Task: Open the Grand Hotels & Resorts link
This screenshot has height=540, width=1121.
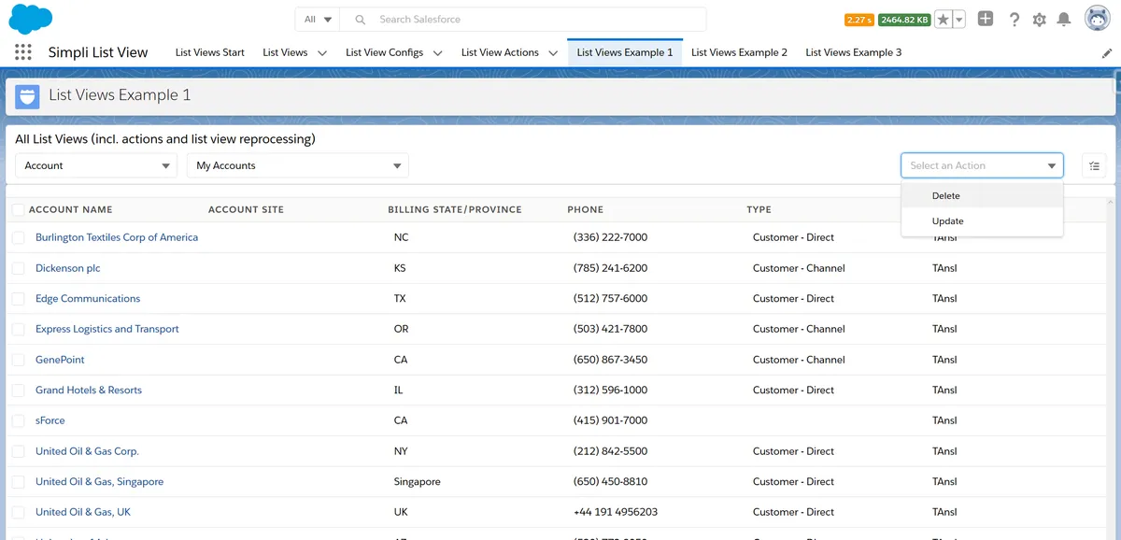Action: click(x=89, y=391)
